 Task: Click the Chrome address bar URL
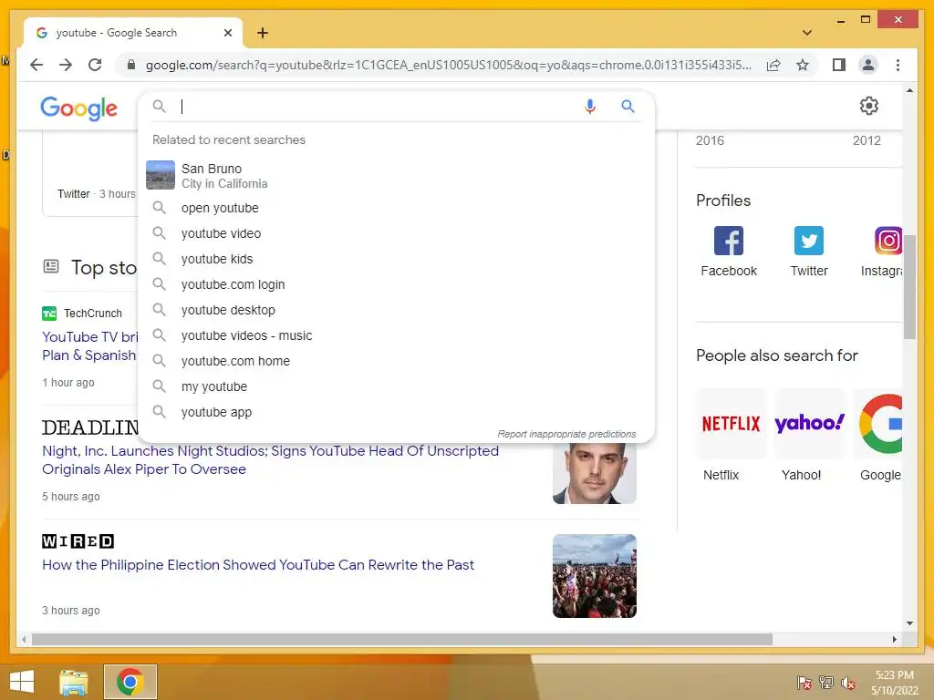pos(448,65)
